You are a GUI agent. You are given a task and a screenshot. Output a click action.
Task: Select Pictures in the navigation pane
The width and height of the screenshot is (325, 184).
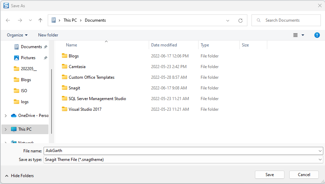pos(28,58)
